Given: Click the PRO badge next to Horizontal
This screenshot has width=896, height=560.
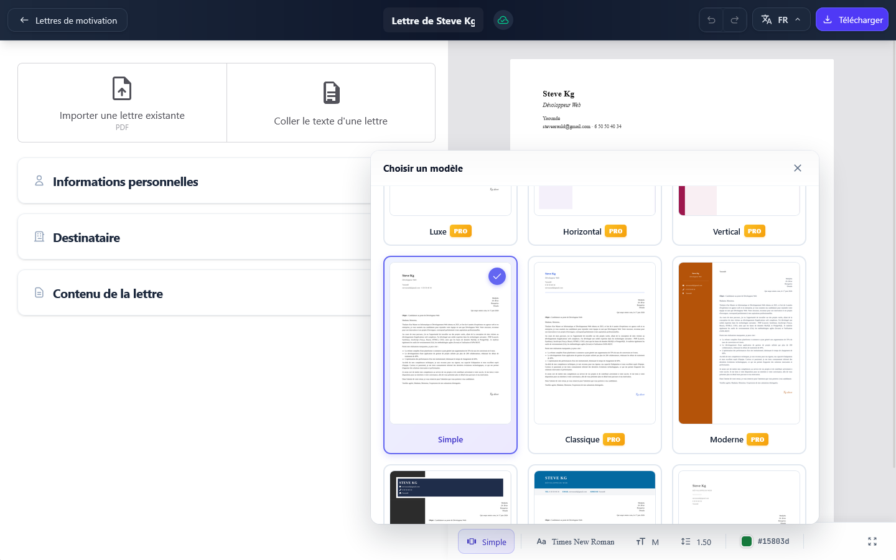Looking at the screenshot, I should click(x=615, y=231).
